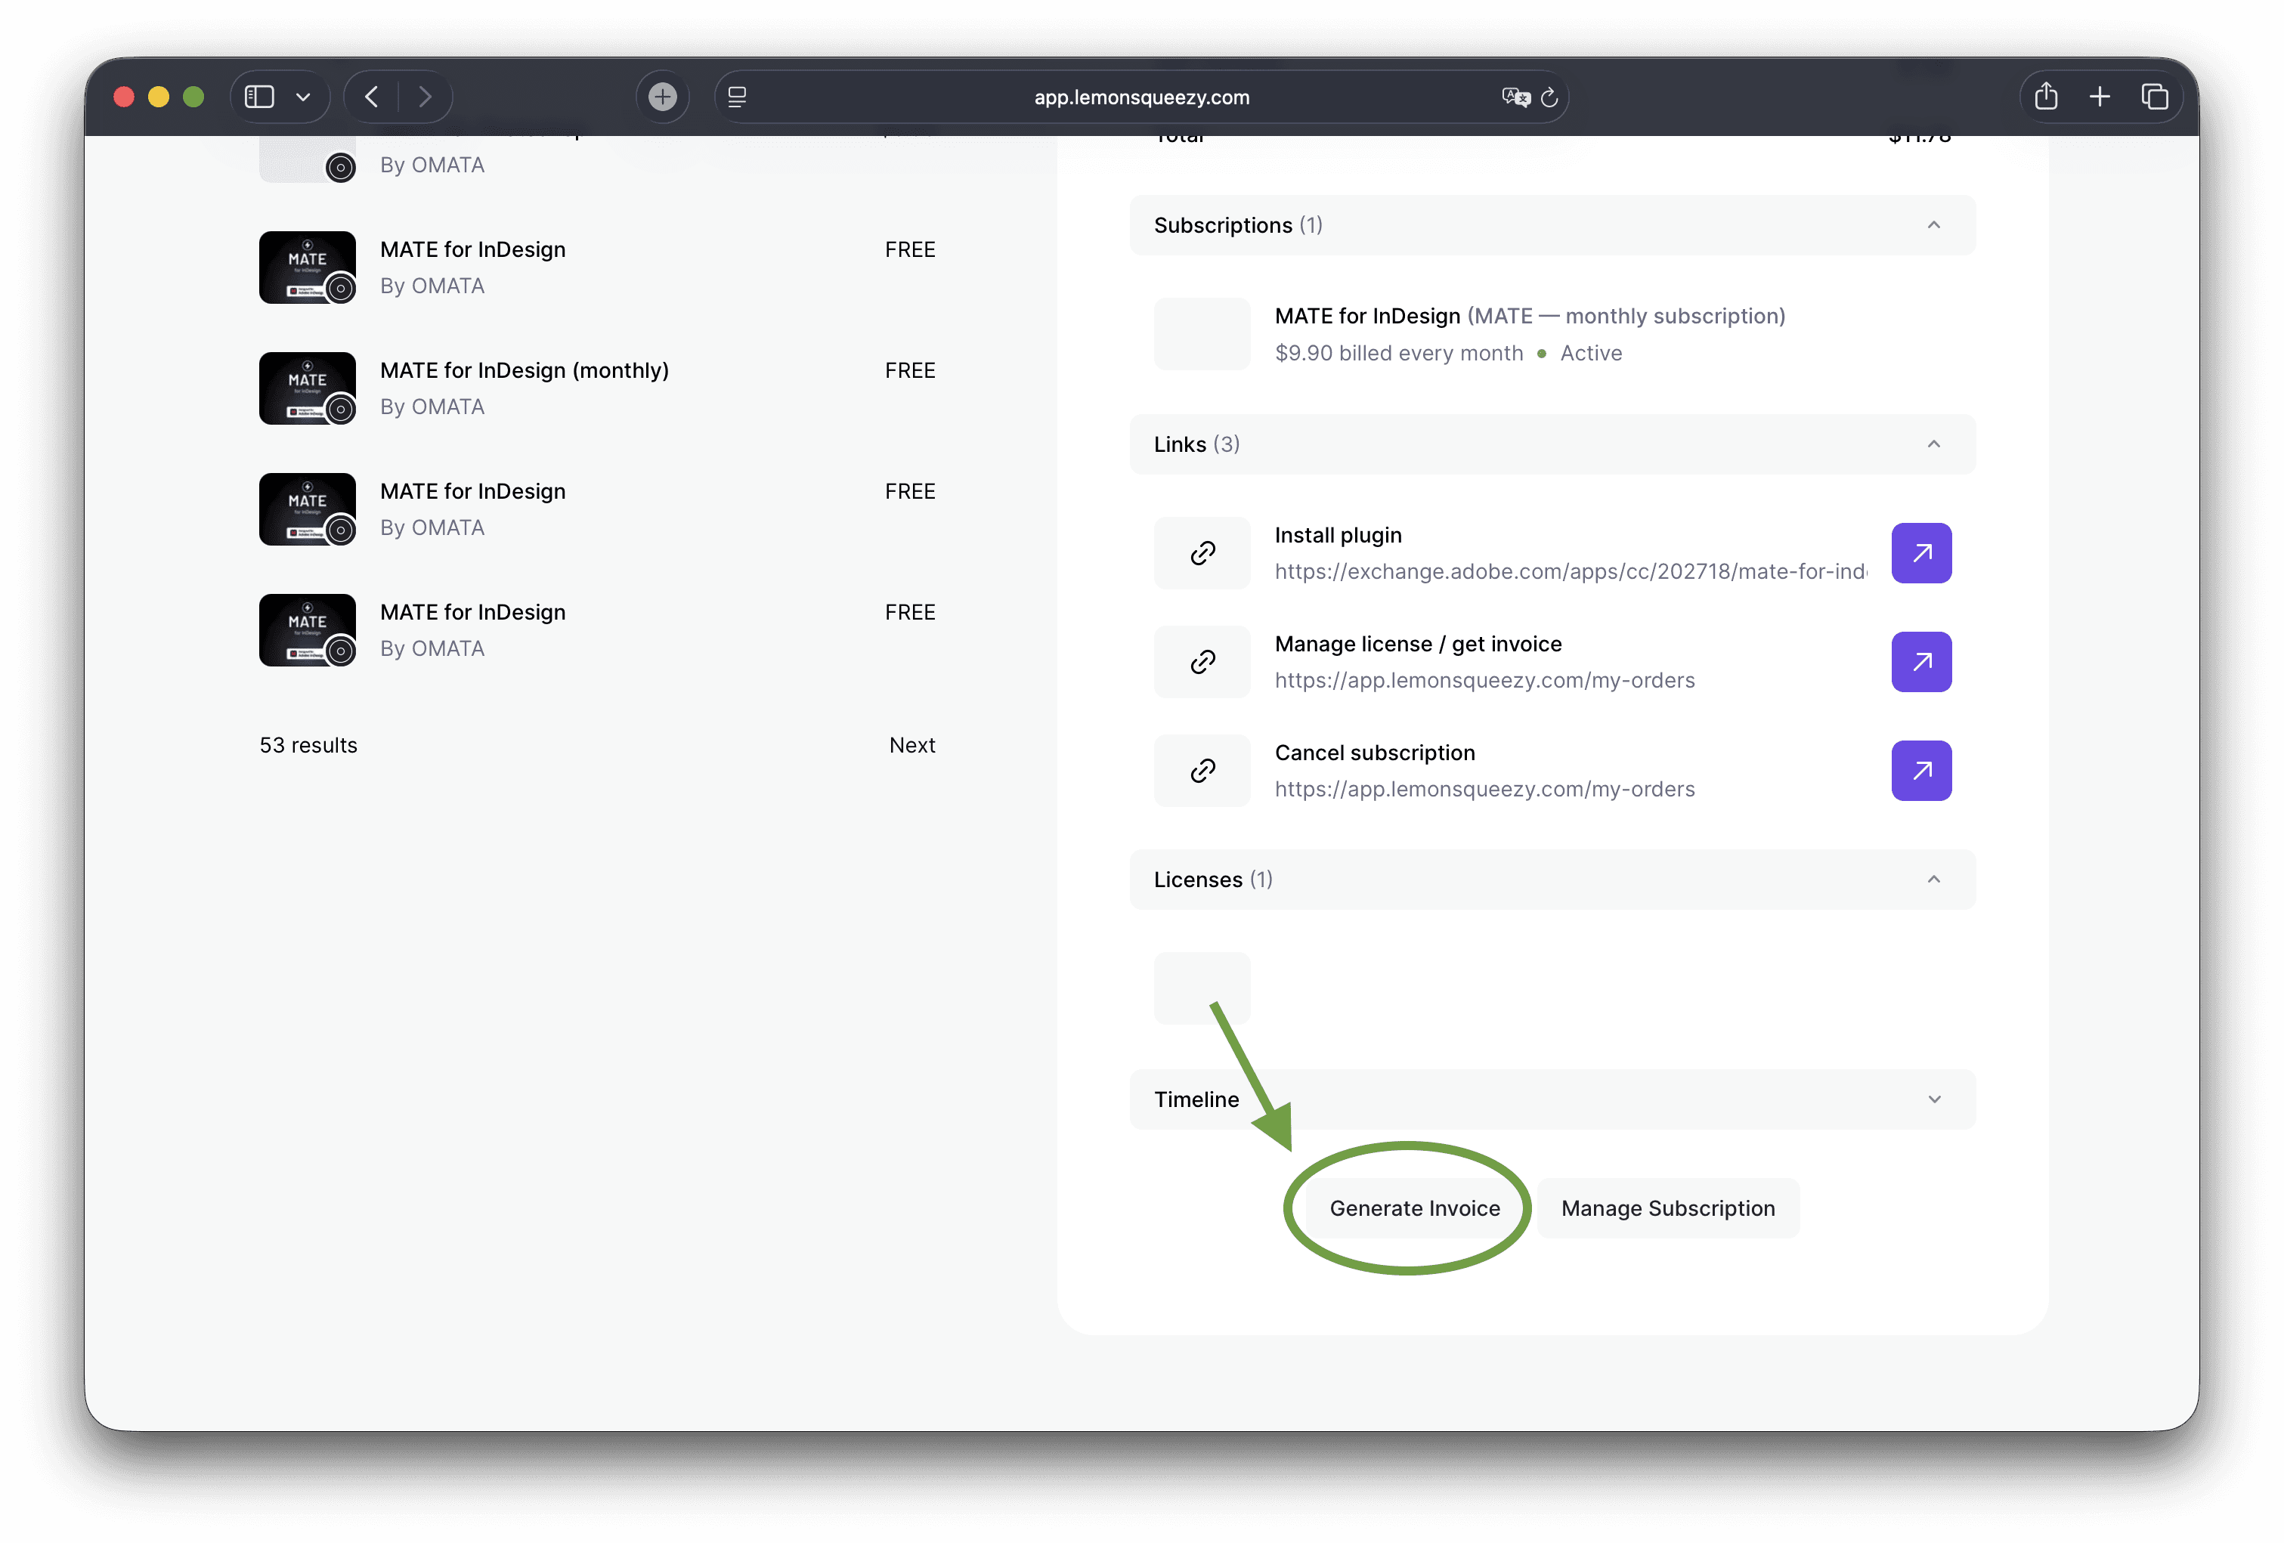
Task: Go to Next page of results
Action: (911, 745)
